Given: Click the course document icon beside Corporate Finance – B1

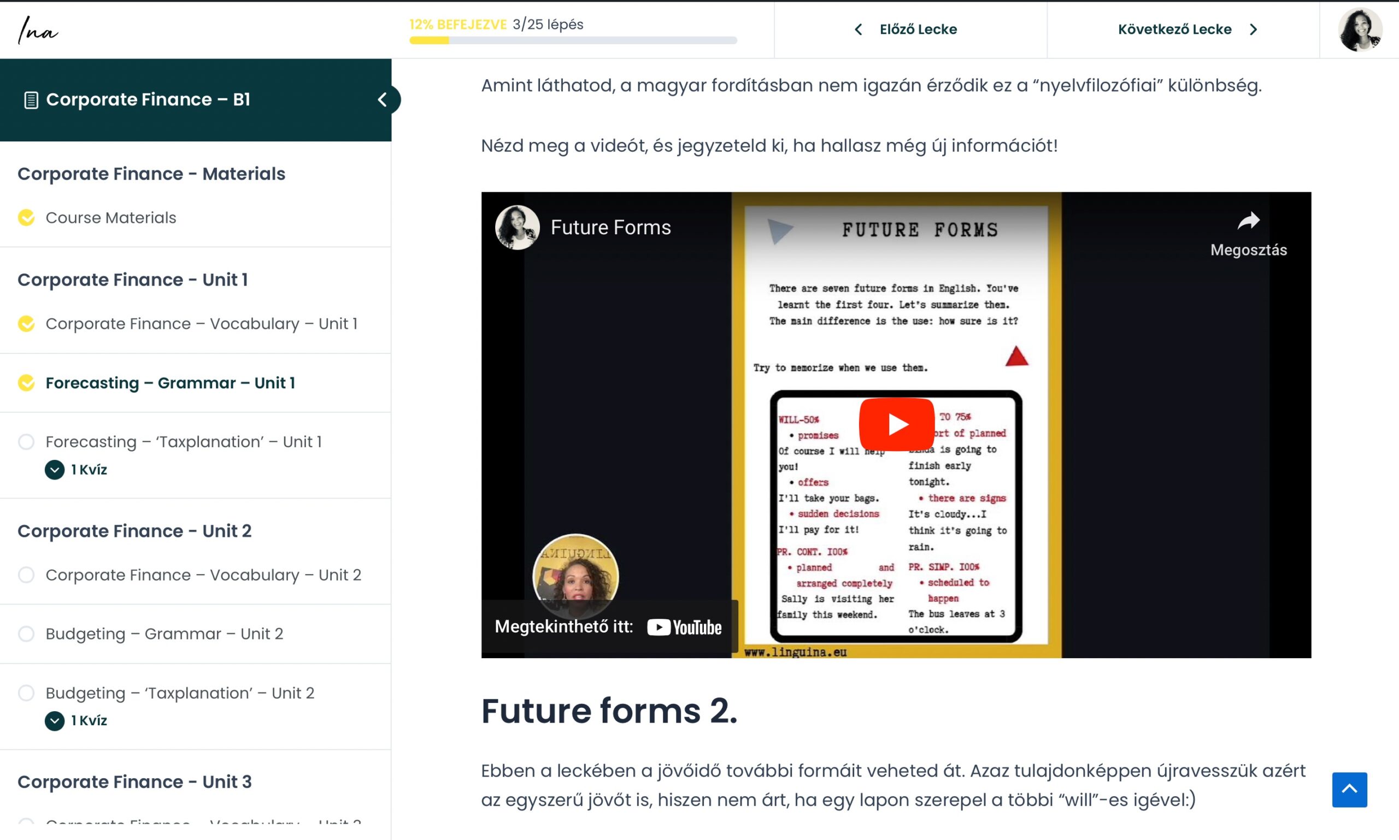Looking at the screenshot, I should point(31,100).
